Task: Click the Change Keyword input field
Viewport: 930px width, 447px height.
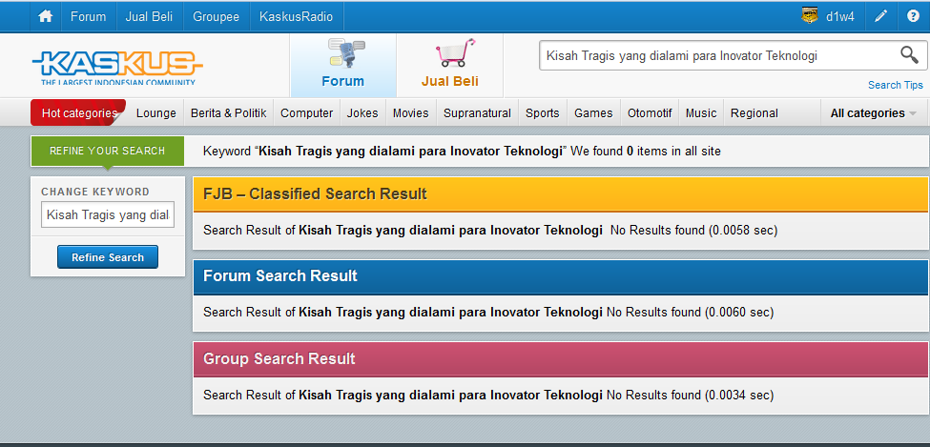Action: (108, 214)
